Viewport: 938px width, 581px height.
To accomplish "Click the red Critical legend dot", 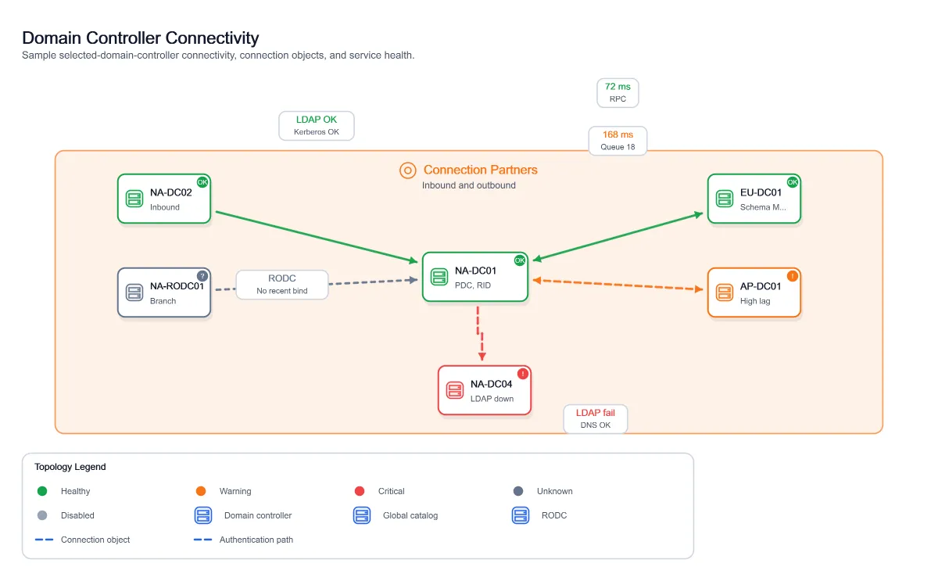I will point(360,491).
